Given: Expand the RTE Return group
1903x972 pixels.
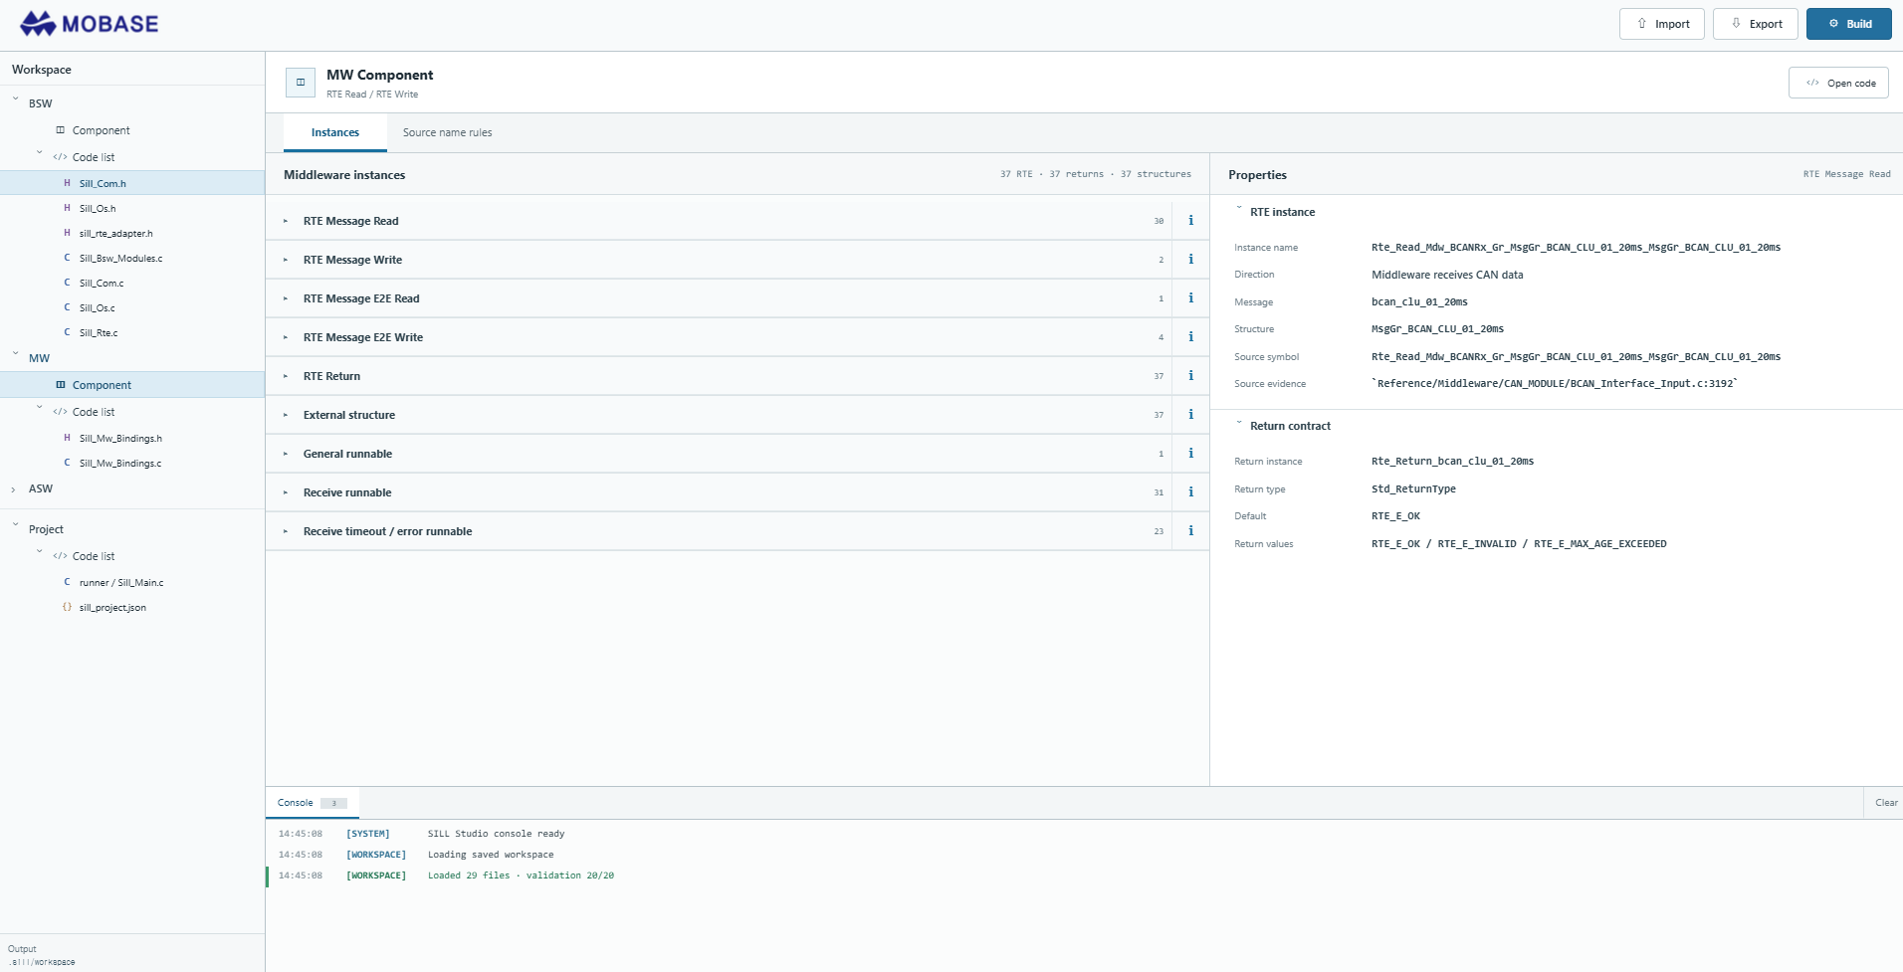Looking at the screenshot, I should 286,376.
